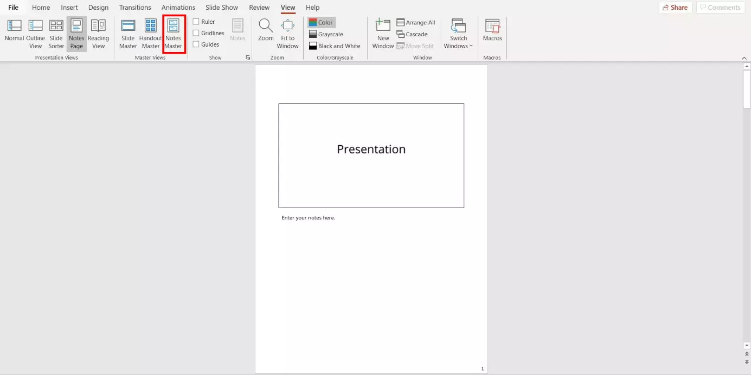Select Notes Page view
The image size is (751, 375).
click(76, 34)
